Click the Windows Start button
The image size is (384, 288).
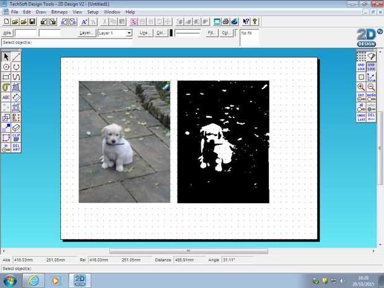[x=10, y=281]
